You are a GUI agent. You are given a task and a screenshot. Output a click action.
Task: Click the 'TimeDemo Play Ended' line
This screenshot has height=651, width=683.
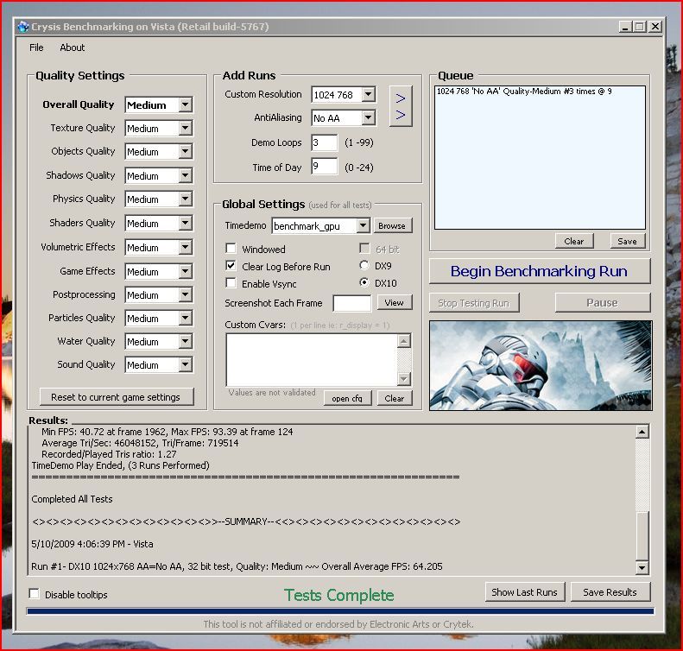point(121,465)
